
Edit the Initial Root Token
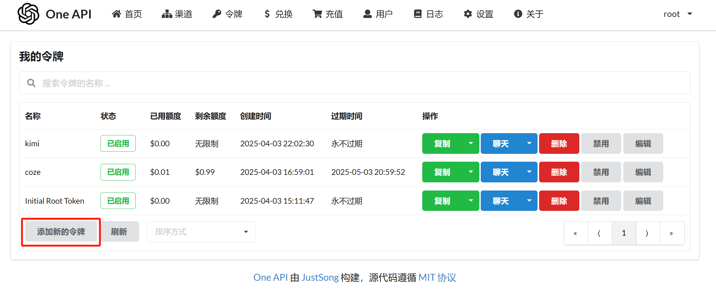643,201
